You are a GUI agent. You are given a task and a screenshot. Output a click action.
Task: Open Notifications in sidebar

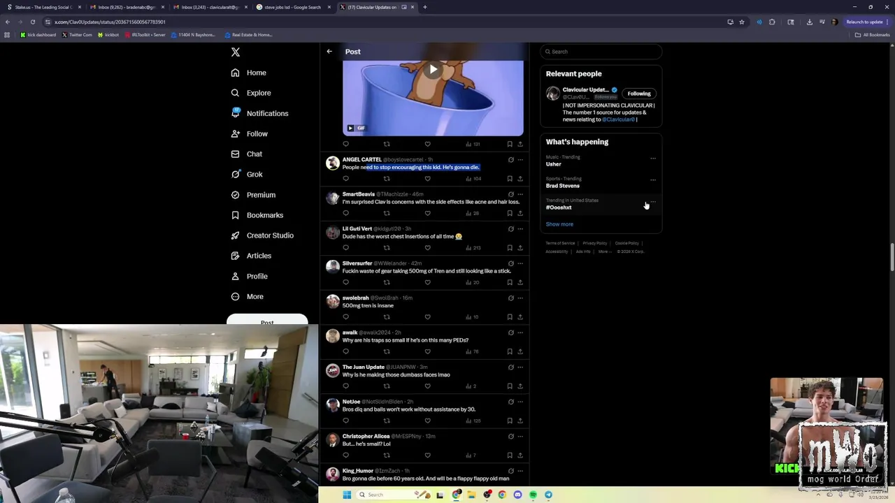[x=259, y=113]
